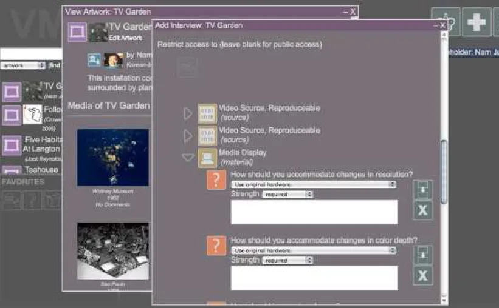
Task: Open the Strength dropdown under color depth question
Action: 287,260
